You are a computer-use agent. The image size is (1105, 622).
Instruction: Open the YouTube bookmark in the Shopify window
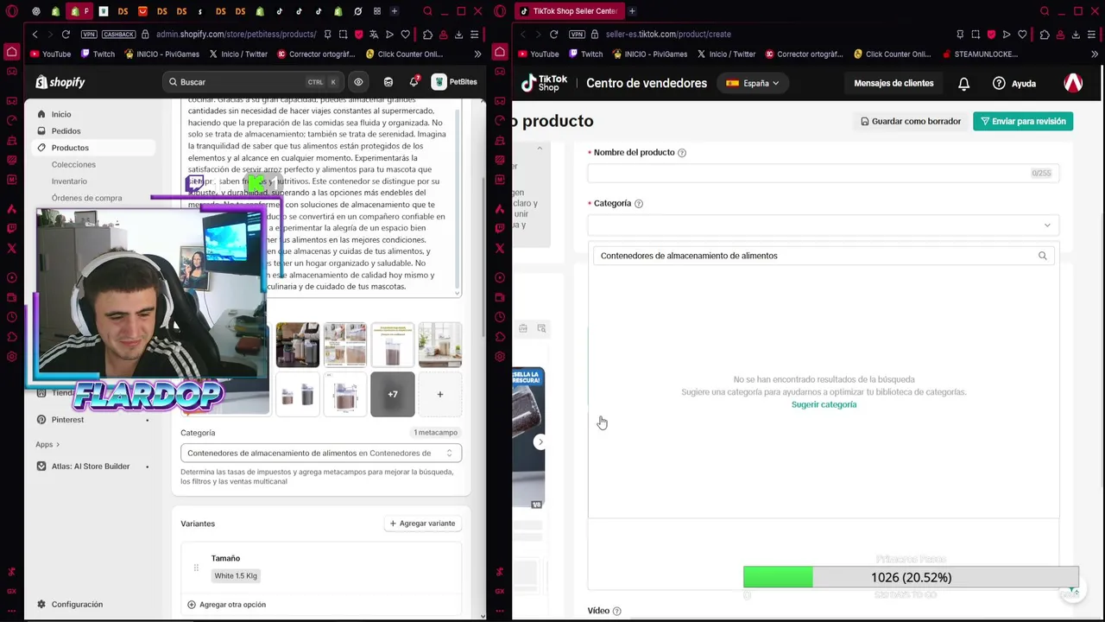click(50, 54)
